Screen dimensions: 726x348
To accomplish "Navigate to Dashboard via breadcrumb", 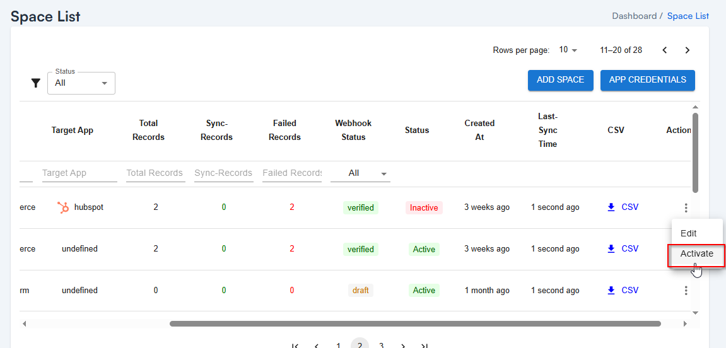I will (x=634, y=16).
